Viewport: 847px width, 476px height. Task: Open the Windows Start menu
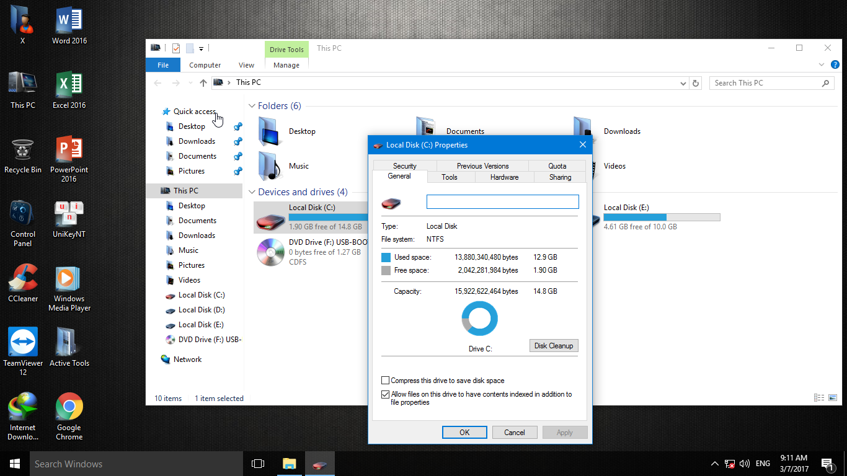[x=15, y=464]
